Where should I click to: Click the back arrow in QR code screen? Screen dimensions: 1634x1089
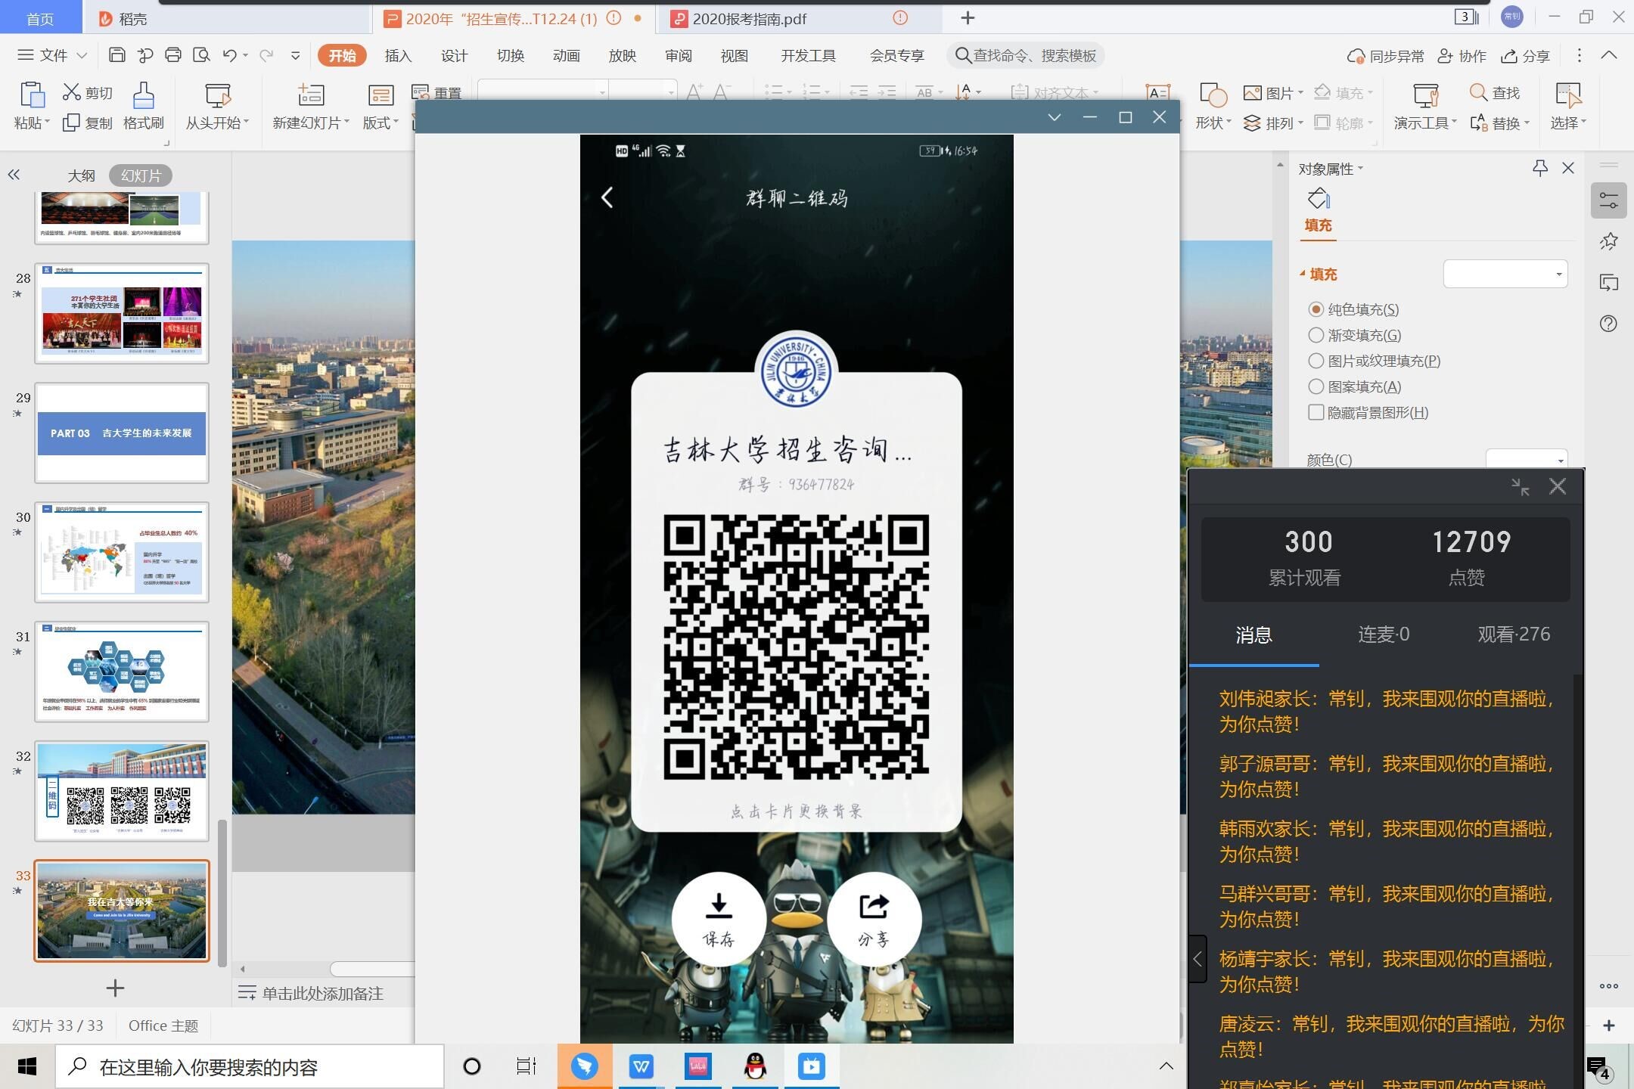[607, 198]
